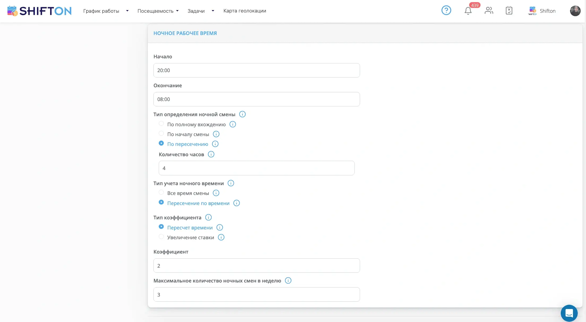This screenshot has width=586, height=322.
Task: Show info for 'Количество часов'
Action: 211,154
